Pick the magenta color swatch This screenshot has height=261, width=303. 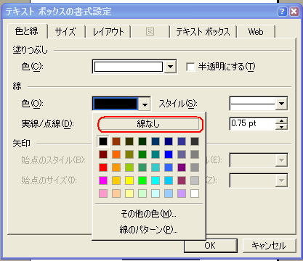103,181
